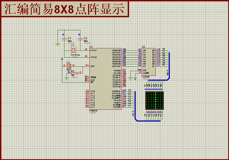229x160 pixels.
Task: Select the C1 capacitor symbol
Action: click(64, 39)
